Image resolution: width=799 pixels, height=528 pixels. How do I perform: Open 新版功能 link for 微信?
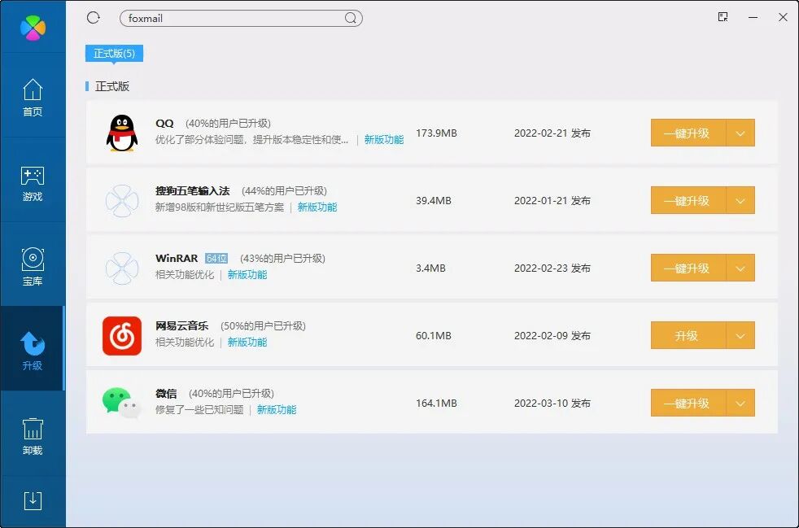pyautogui.click(x=277, y=410)
